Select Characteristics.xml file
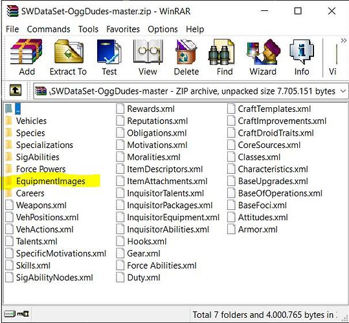349x323 pixels. click(268, 169)
